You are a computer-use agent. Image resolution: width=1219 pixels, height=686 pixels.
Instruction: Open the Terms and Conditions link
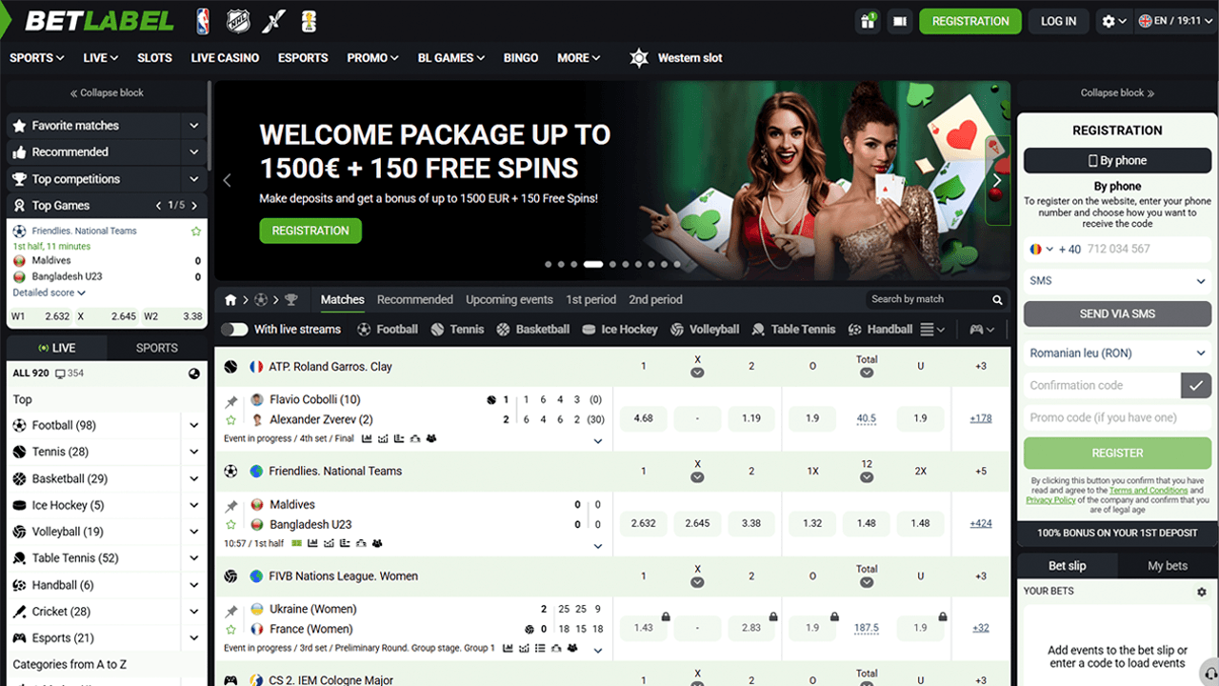pyautogui.click(x=1149, y=491)
